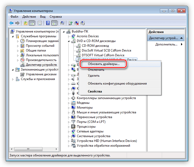
Task: Click the Back arrow toolbar icon
Action: (11, 23)
